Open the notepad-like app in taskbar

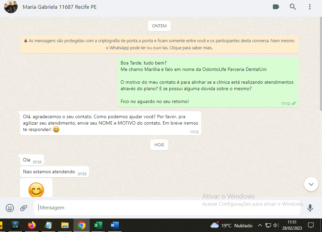pyautogui.click(x=48, y=225)
